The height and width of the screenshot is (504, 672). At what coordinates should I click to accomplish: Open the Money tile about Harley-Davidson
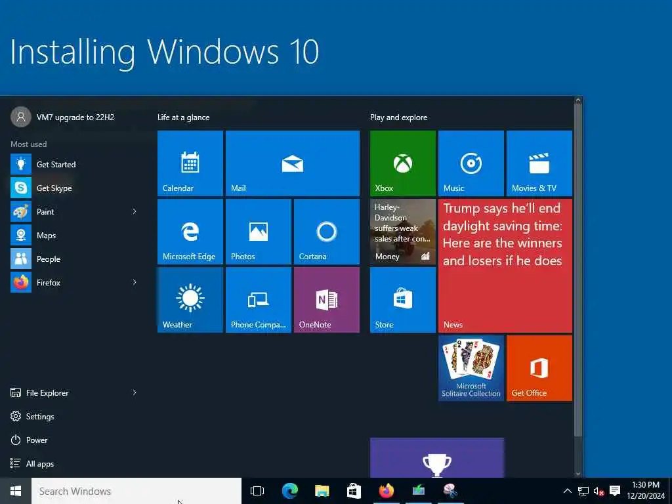pos(403,232)
